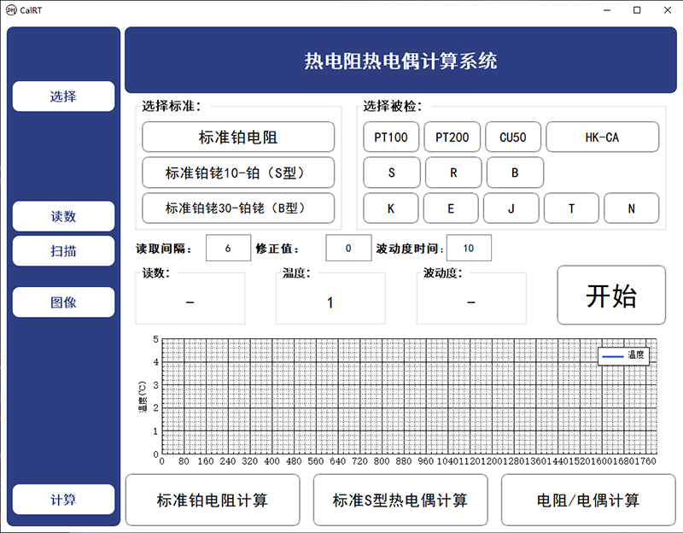
Task: Select thermocouple type N
Action: [632, 208]
